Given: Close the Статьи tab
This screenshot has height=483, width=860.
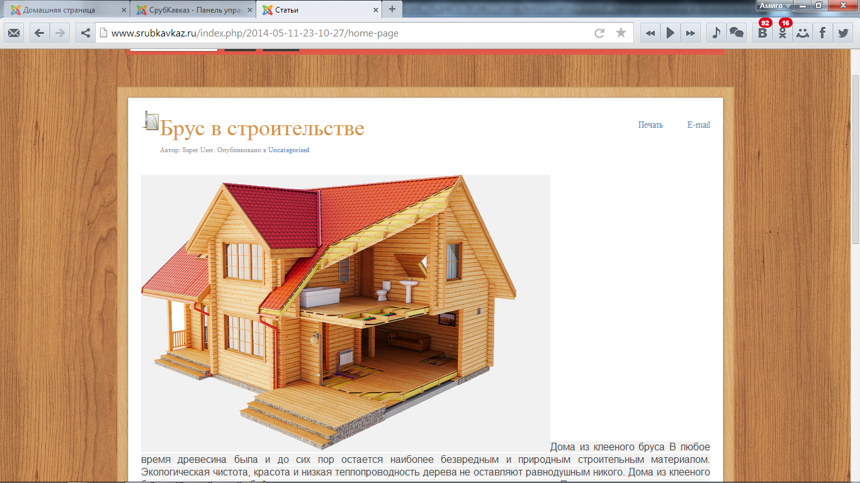Looking at the screenshot, I should click(x=376, y=10).
